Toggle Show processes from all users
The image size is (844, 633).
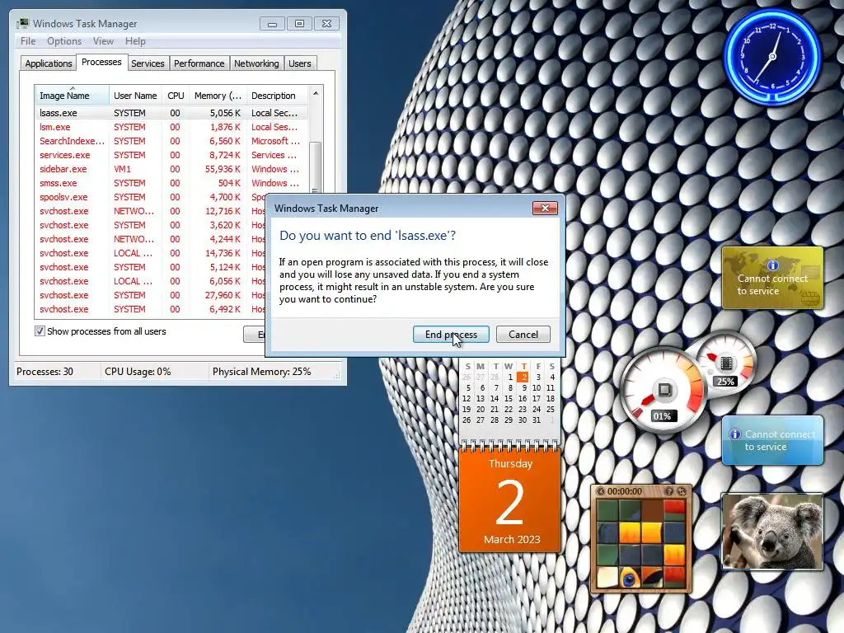pos(40,331)
